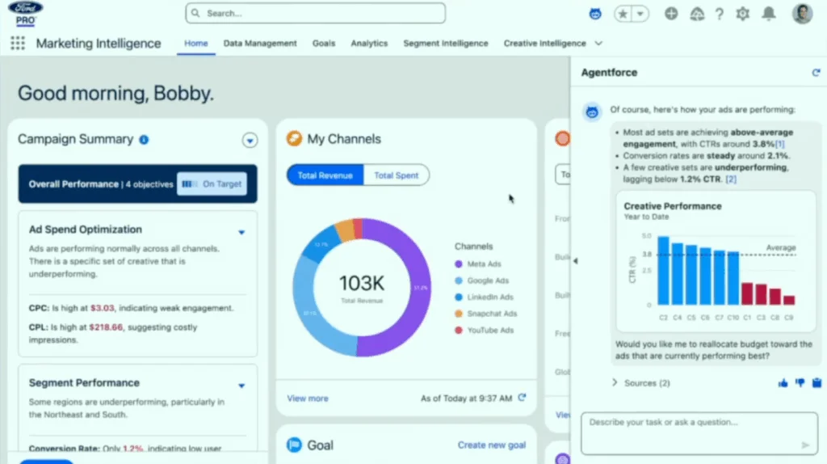This screenshot has height=464, width=827.
Task: Give the response a thumbs up
Action: [x=783, y=382]
